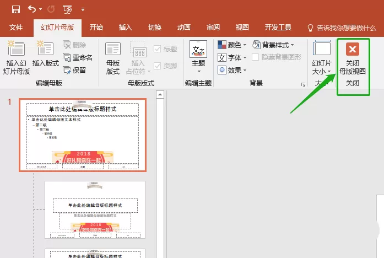
Task: Open the 开发工具 tab
Action: tap(278, 28)
